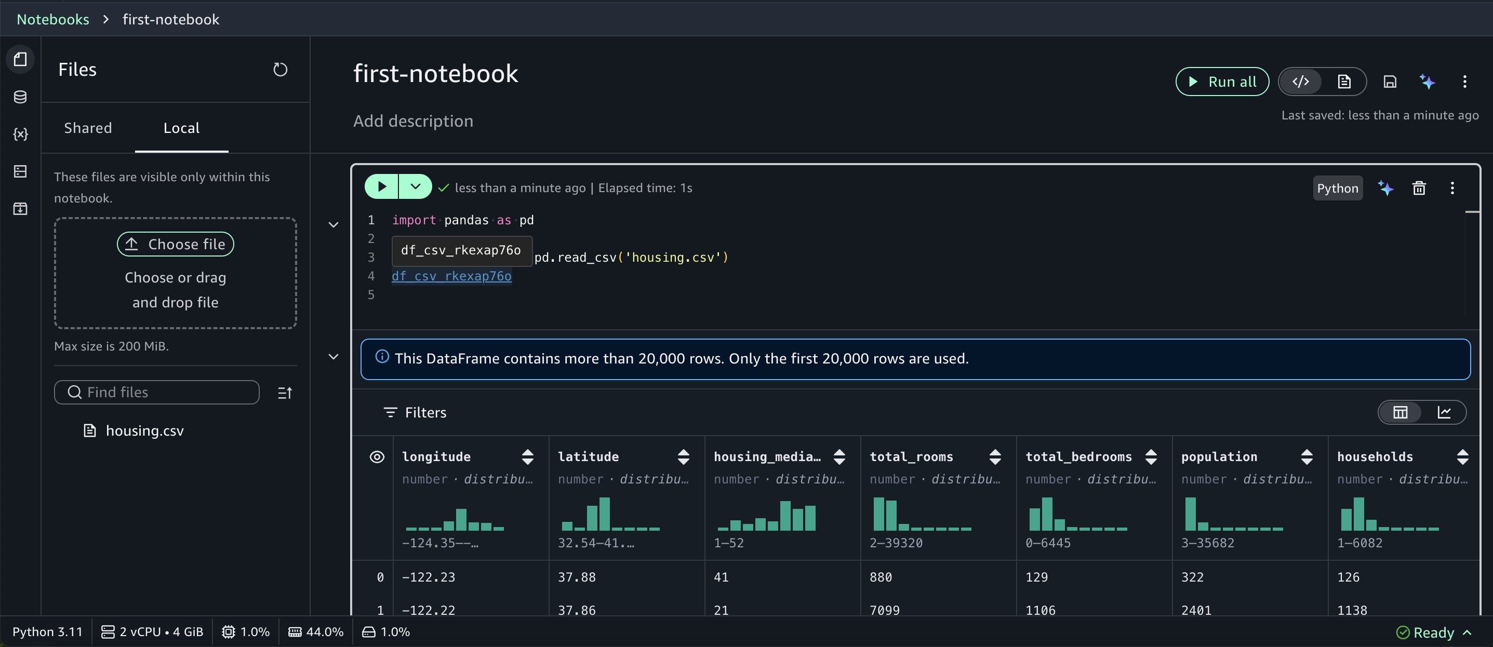Click the sort files icon
The width and height of the screenshot is (1493, 647).
(x=285, y=393)
